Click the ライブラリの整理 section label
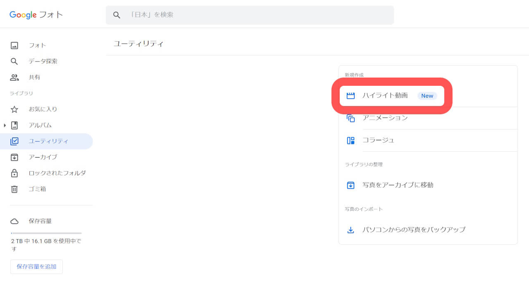 [364, 165]
